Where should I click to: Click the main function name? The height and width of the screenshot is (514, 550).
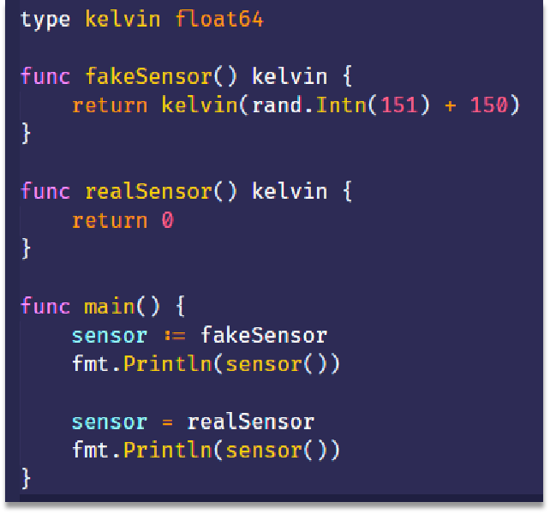coord(110,307)
